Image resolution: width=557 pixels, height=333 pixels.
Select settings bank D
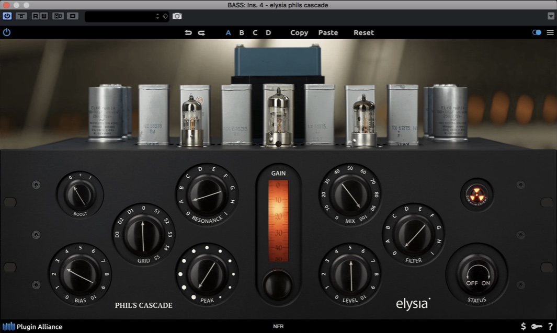268,32
